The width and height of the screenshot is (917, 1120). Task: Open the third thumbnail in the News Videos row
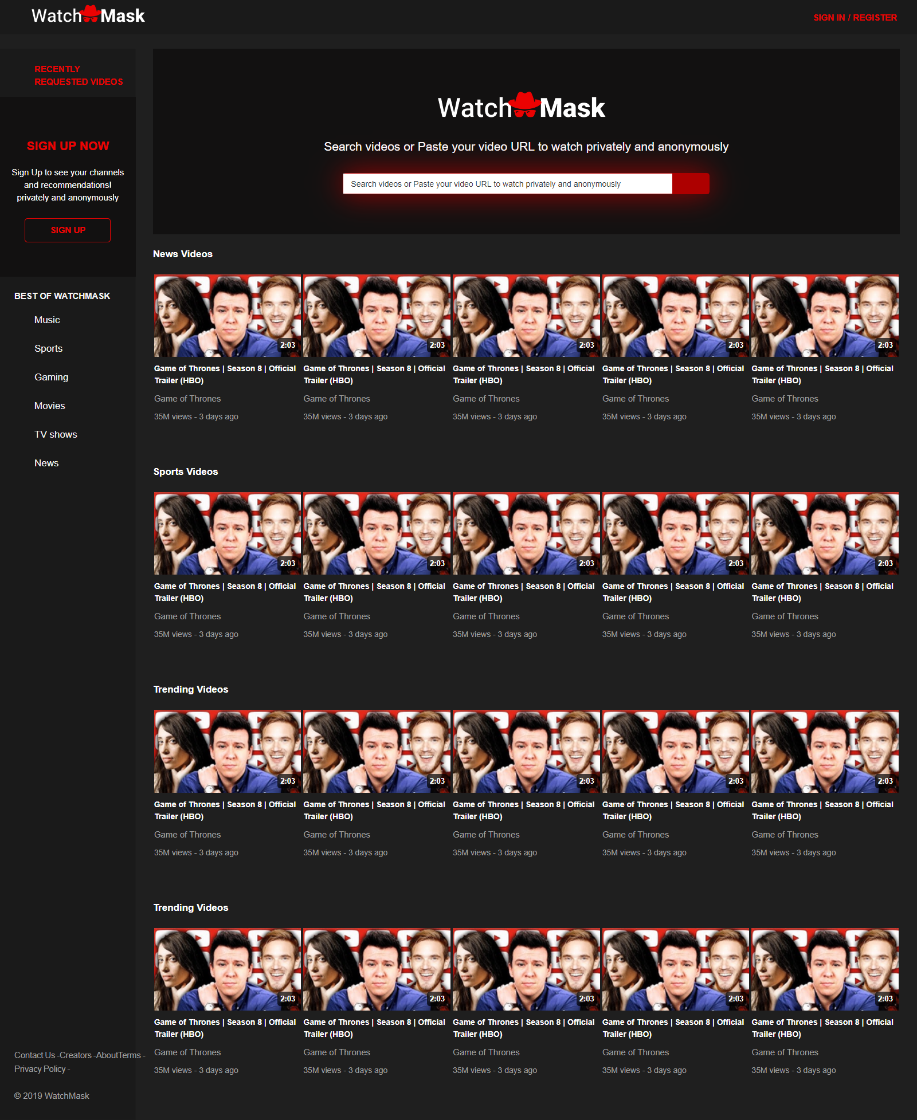(526, 316)
